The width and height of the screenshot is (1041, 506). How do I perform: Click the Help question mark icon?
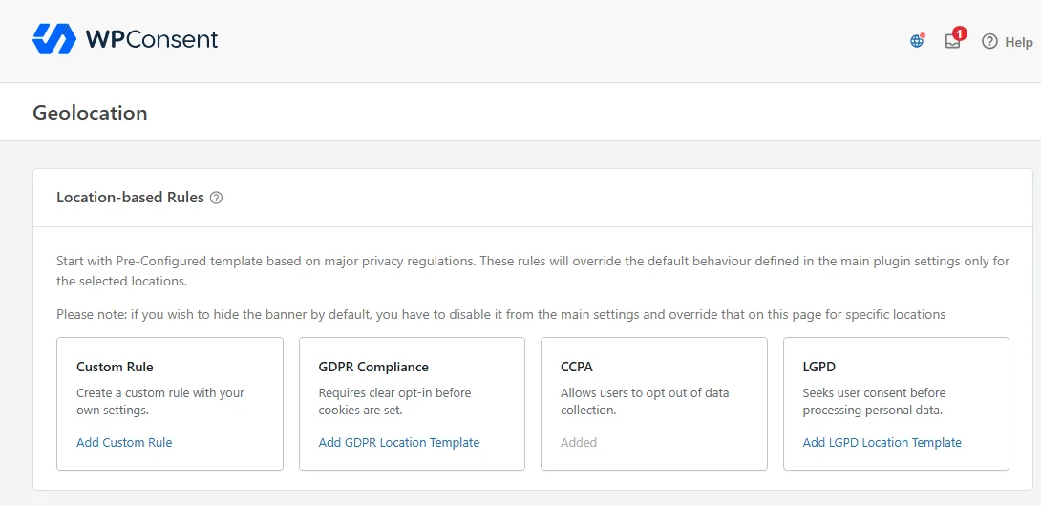(989, 42)
